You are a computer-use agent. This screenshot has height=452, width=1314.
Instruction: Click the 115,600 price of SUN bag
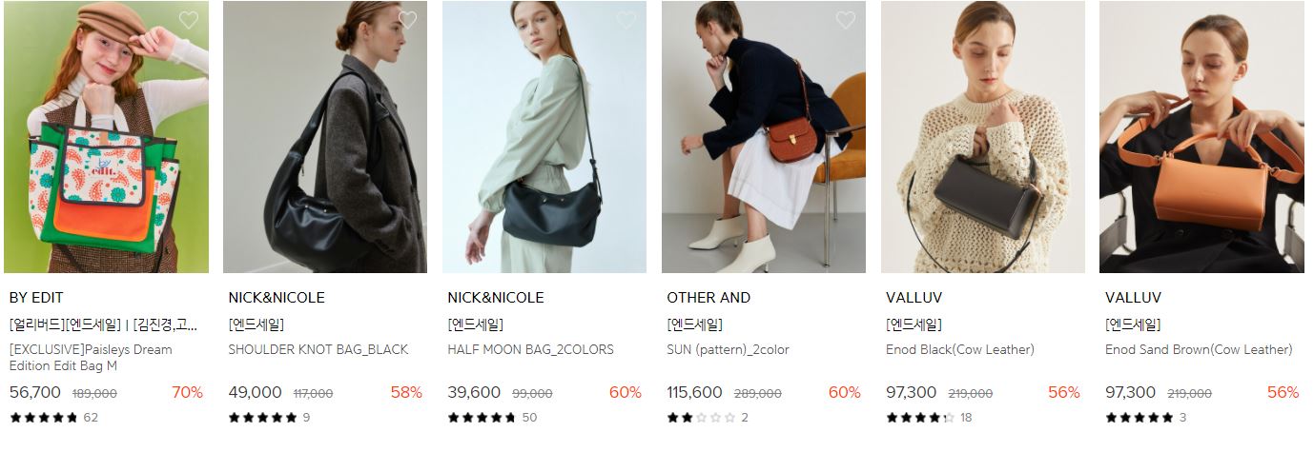[x=694, y=392]
